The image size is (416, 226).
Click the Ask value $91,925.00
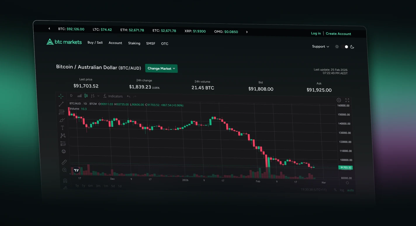(x=319, y=90)
